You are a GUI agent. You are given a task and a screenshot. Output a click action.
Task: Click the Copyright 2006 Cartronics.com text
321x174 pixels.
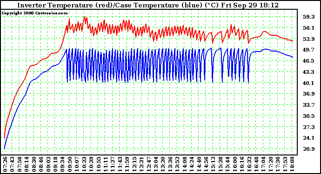pyautogui.click(x=34, y=13)
